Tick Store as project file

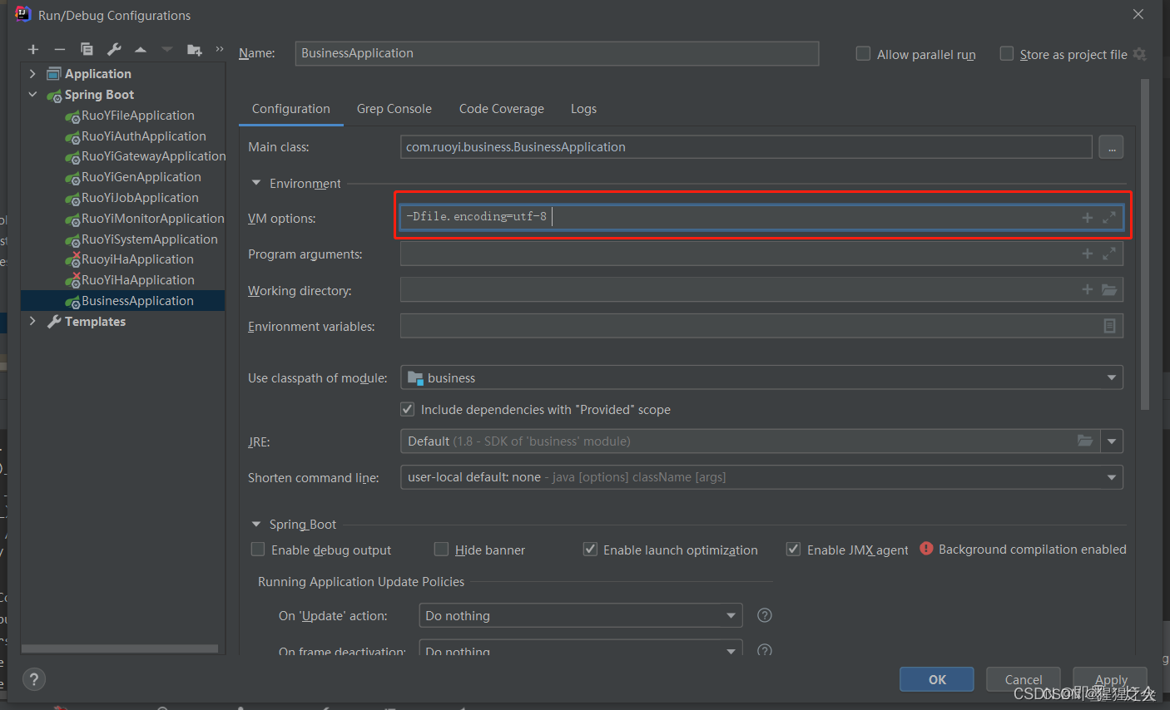click(x=1006, y=54)
